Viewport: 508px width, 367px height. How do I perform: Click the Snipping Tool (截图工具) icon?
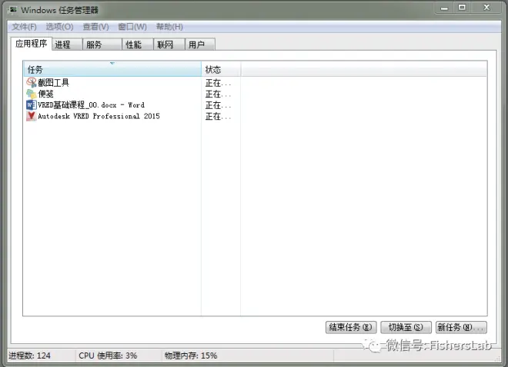point(31,82)
